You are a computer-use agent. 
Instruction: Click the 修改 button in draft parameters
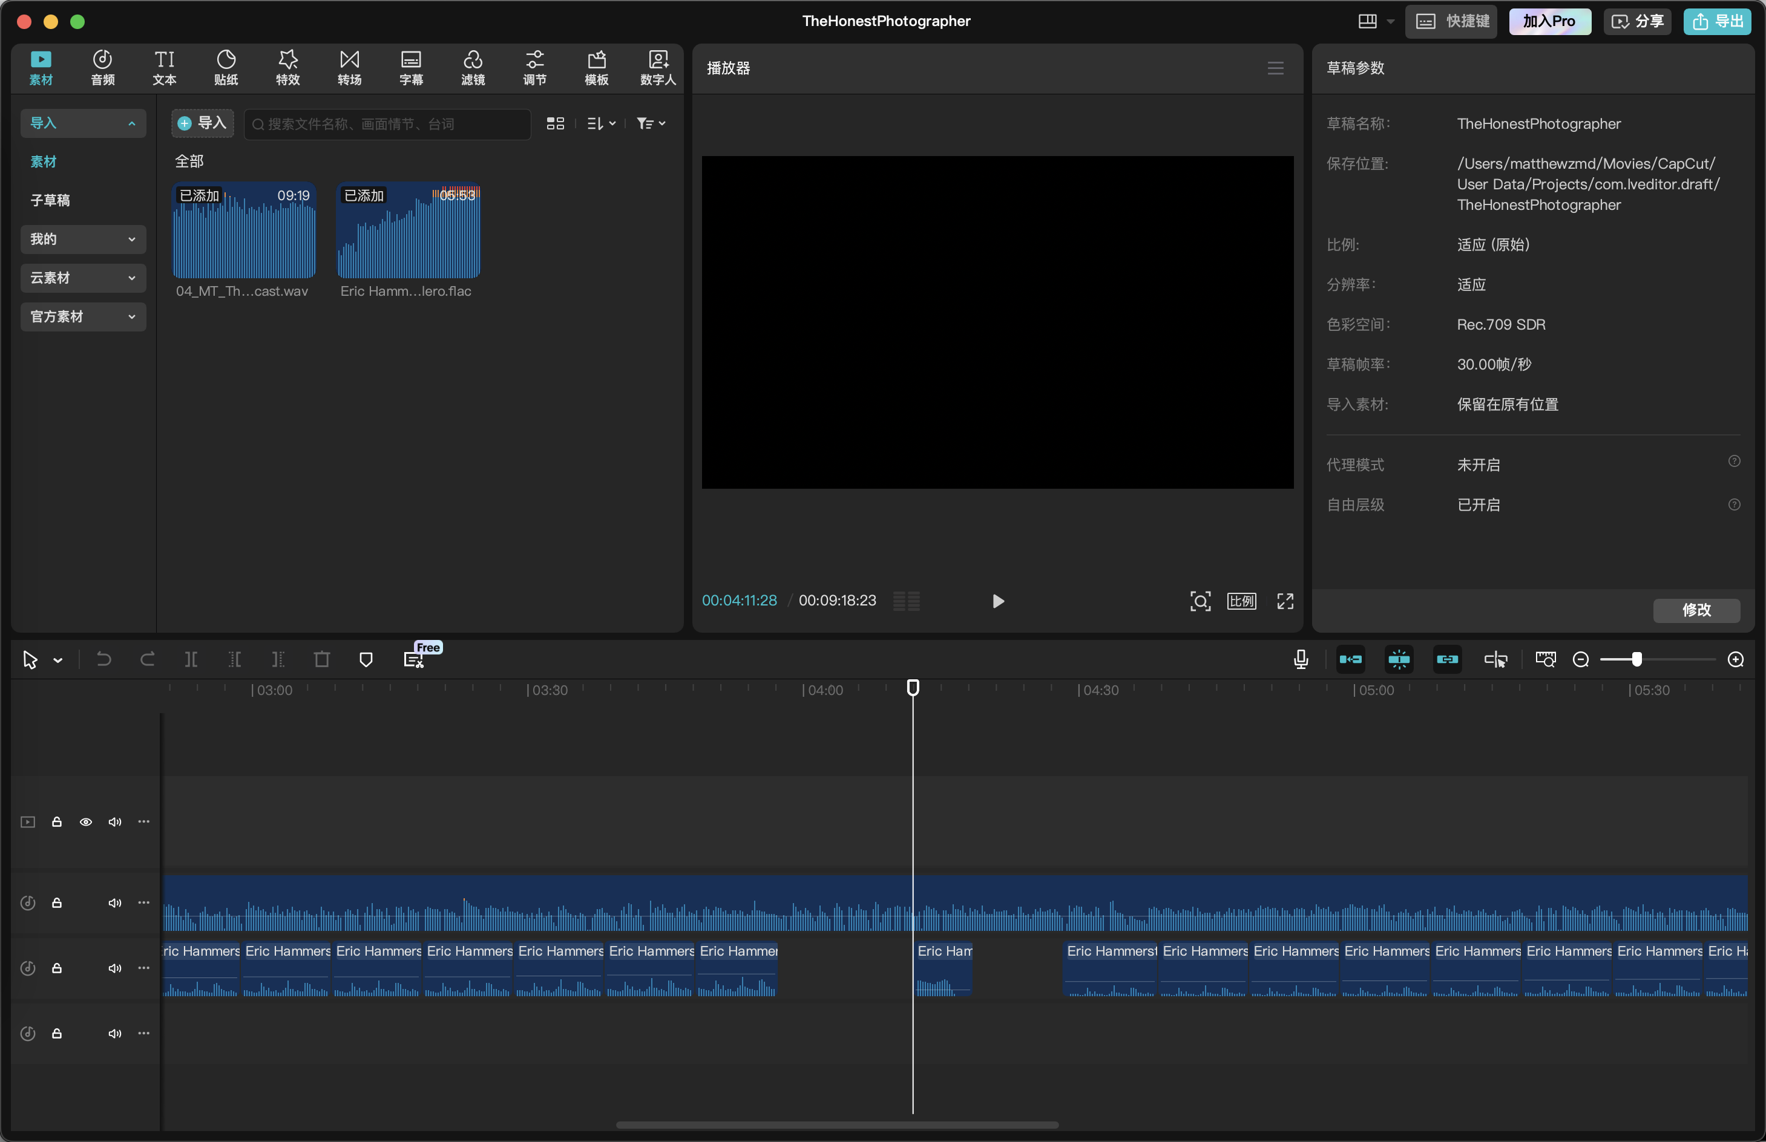[1696, 610]
